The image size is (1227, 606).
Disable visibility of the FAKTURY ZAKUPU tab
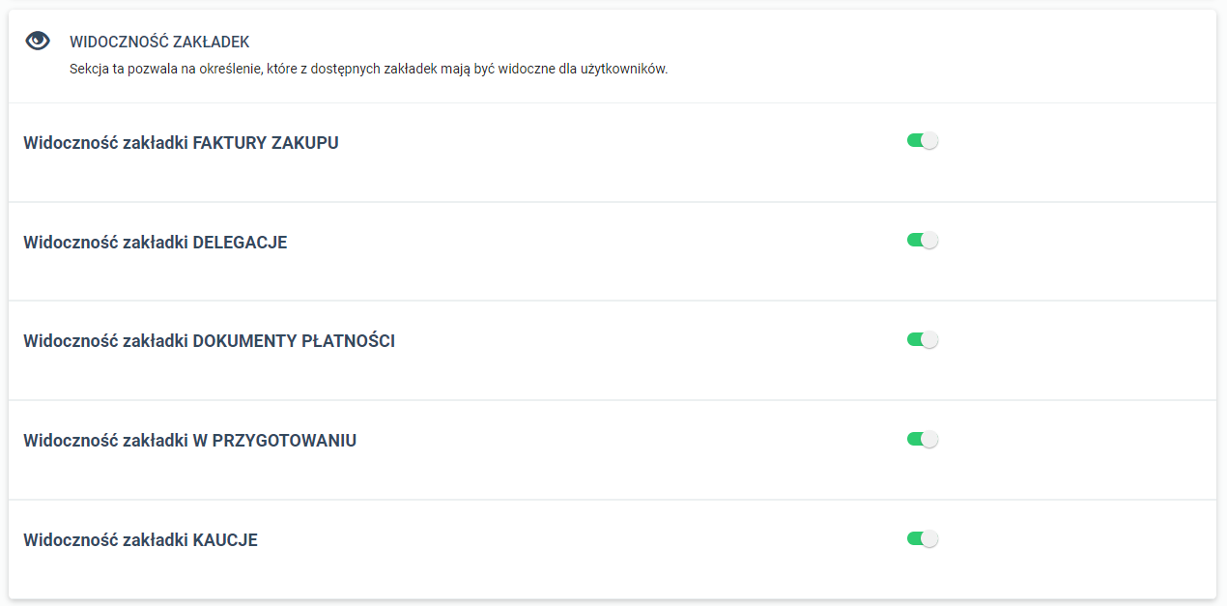923,141
